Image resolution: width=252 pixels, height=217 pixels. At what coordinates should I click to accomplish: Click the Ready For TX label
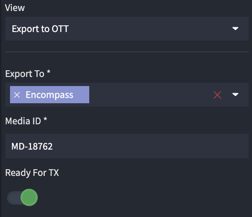click(x=32, y=173)
